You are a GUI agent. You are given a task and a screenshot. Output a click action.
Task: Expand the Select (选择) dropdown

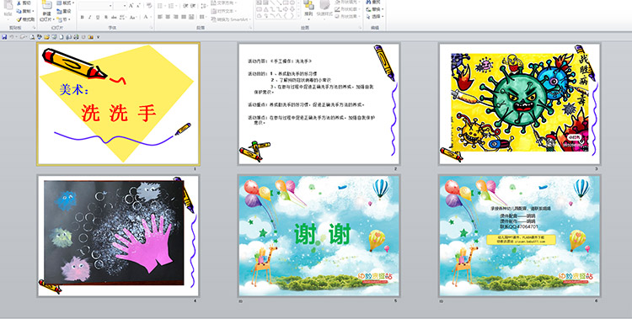click(375, 17)
